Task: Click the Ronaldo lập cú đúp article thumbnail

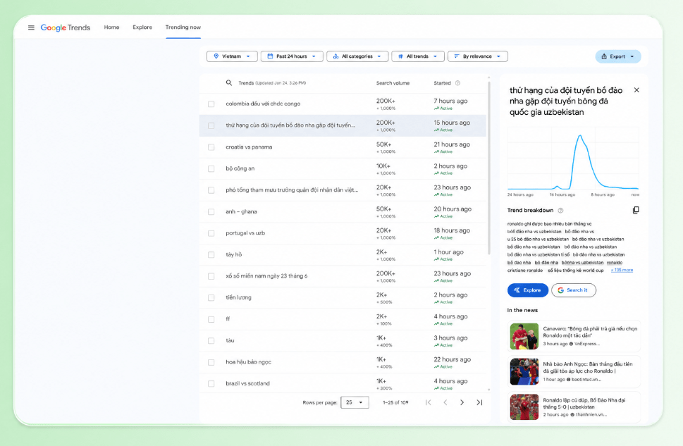Action: click(524, 407)
